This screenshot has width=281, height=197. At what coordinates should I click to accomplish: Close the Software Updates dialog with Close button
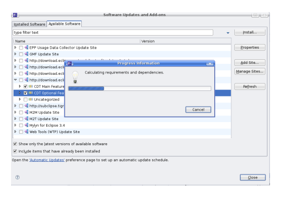click(x=253, y=177)
